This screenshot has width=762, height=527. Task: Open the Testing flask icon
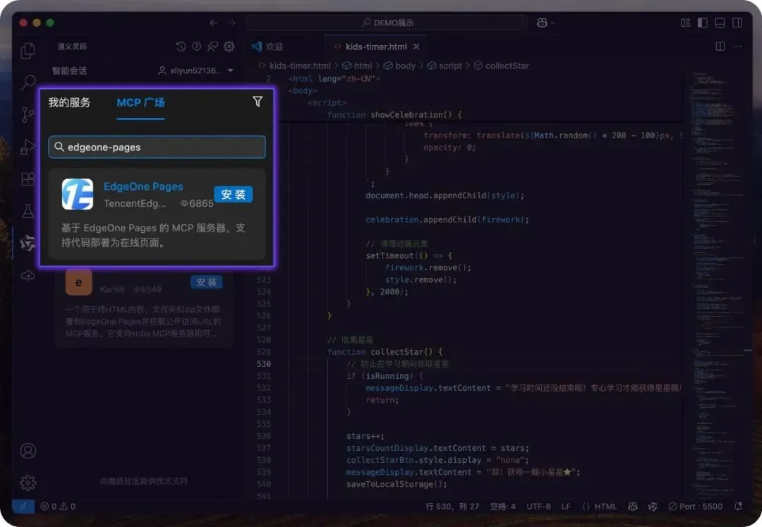[x=28, y=211]
